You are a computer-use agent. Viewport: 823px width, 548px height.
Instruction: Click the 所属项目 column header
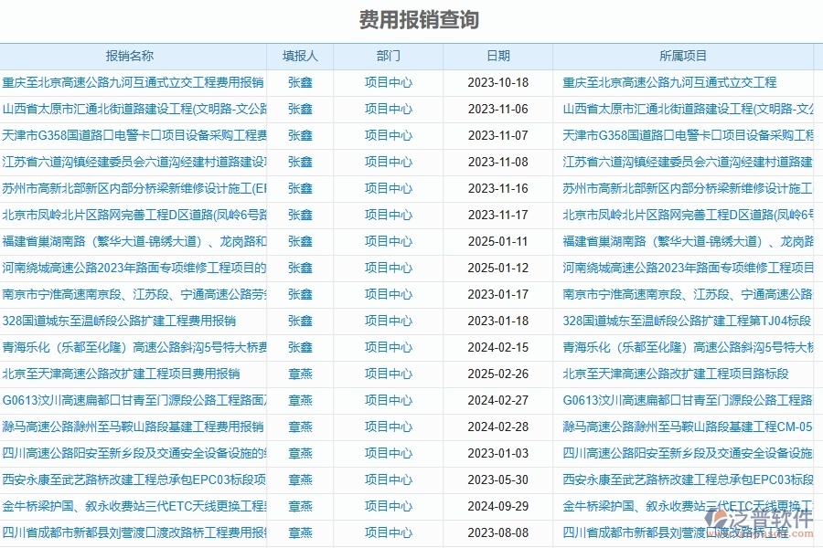click(x=682, y=56)
